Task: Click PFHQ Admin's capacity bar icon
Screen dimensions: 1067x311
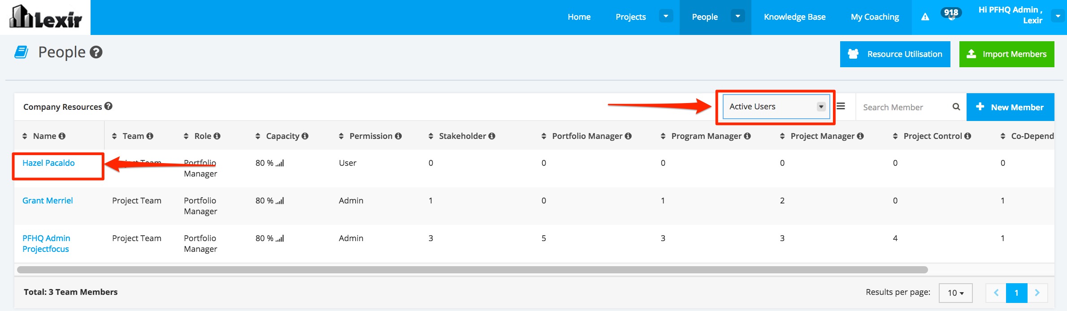Action: coord(280,238)
